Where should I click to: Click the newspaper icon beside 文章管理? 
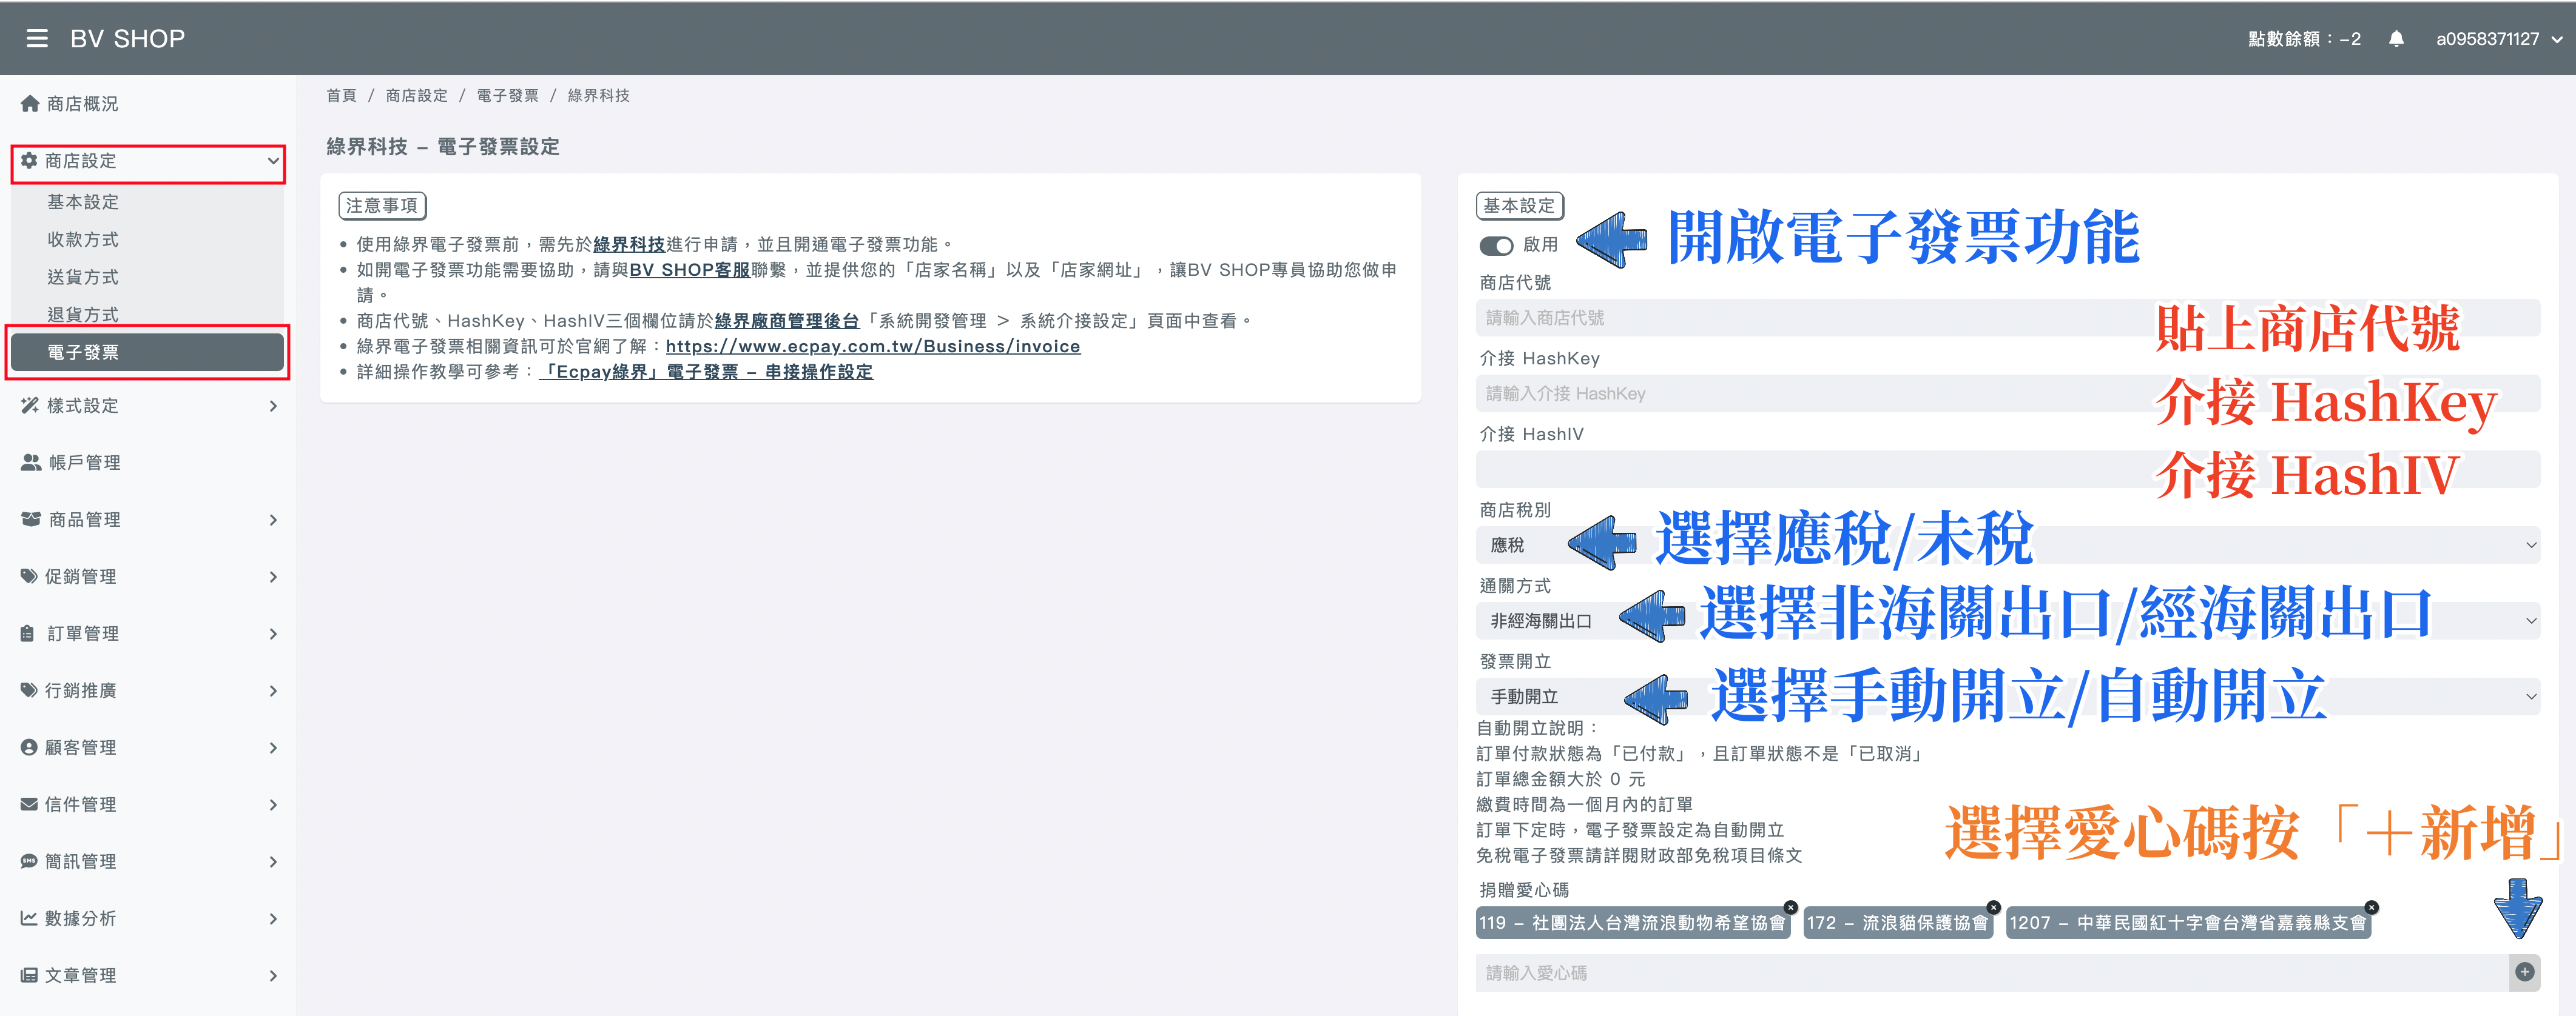[29, 975]
